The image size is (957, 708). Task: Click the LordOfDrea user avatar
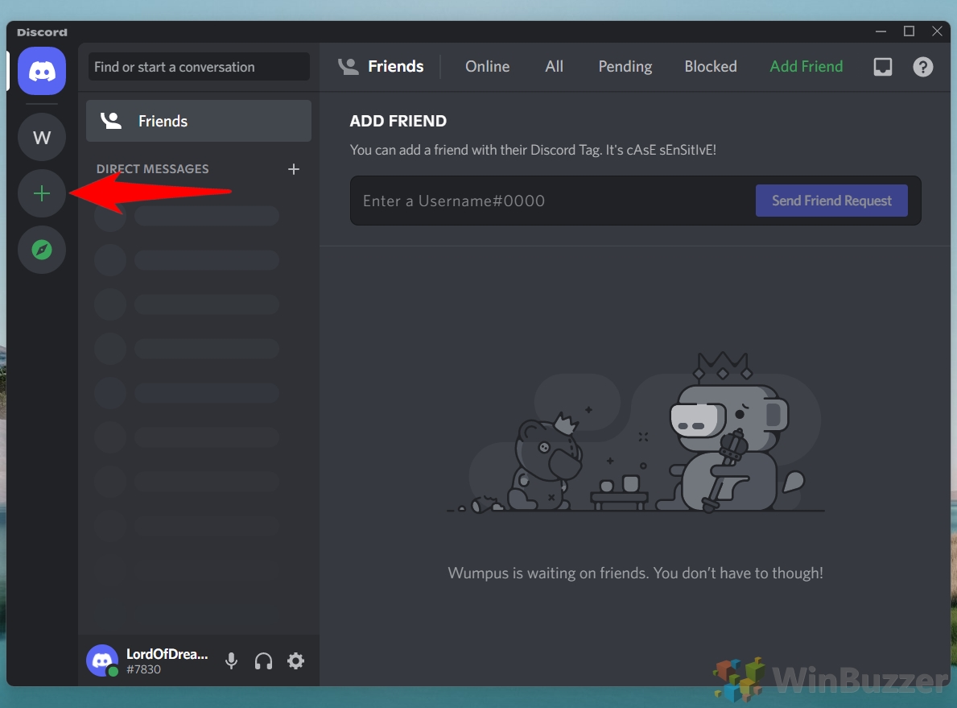(102, 660)
